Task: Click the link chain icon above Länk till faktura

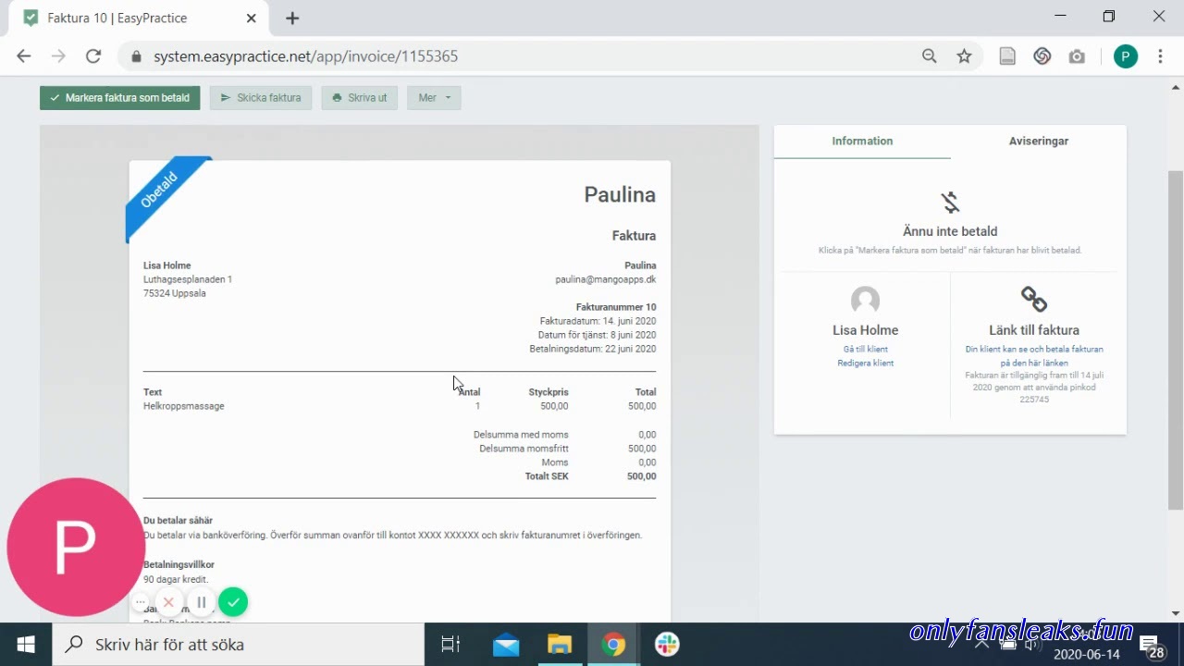Action: pos(1033,300)
